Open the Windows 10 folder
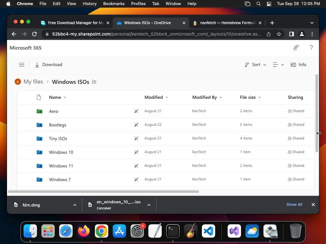Image resolution: width=326 pixels, height=244 pixels. [x=61, y=152]
